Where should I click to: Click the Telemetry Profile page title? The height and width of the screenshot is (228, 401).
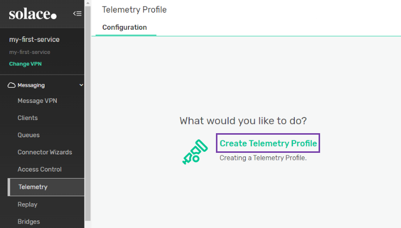[x=134, y=10]
